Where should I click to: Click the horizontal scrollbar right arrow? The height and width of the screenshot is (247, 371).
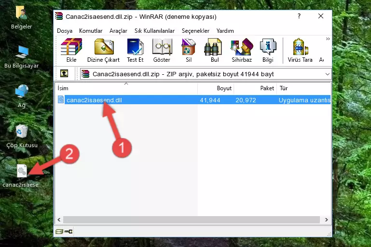[x=327, y=220]
